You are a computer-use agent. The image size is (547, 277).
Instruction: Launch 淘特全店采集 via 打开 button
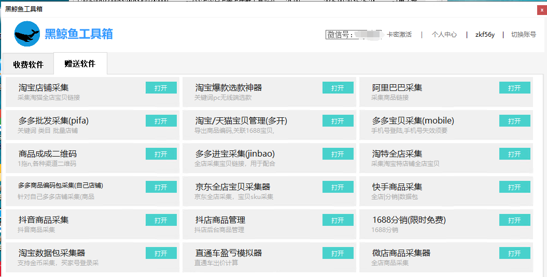coord(514,154)
